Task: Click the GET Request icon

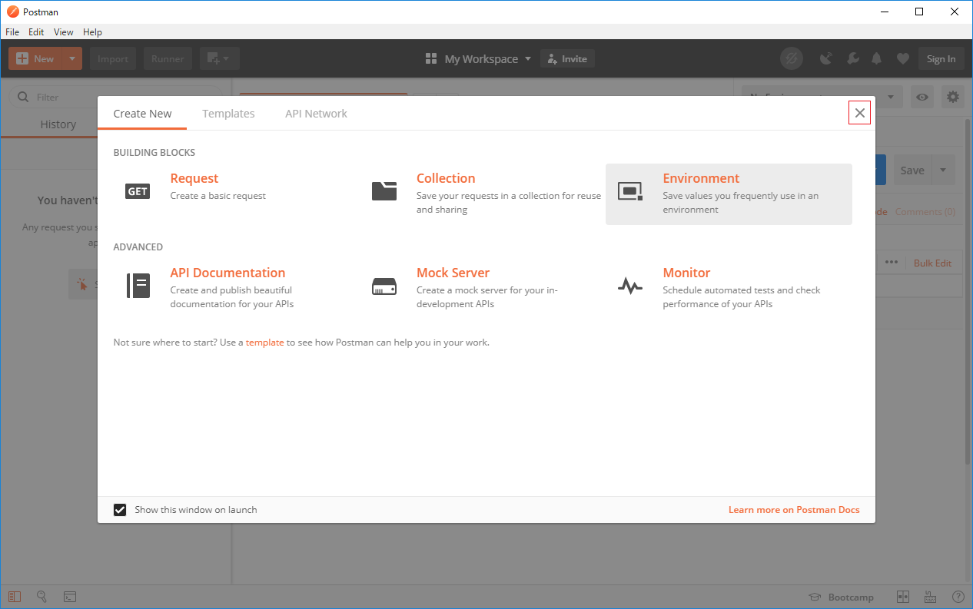Action: (138, 191)
